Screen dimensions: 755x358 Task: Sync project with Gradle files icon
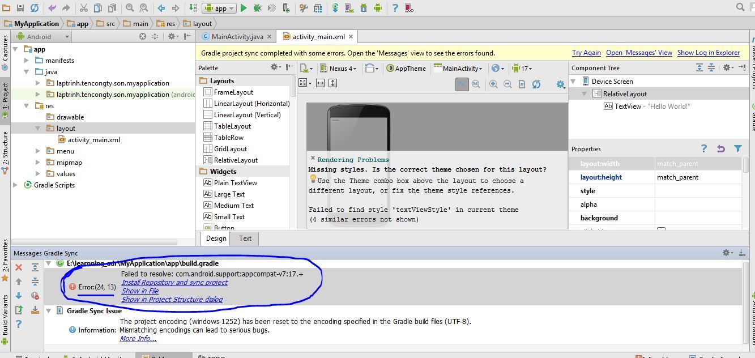point(335,8)
